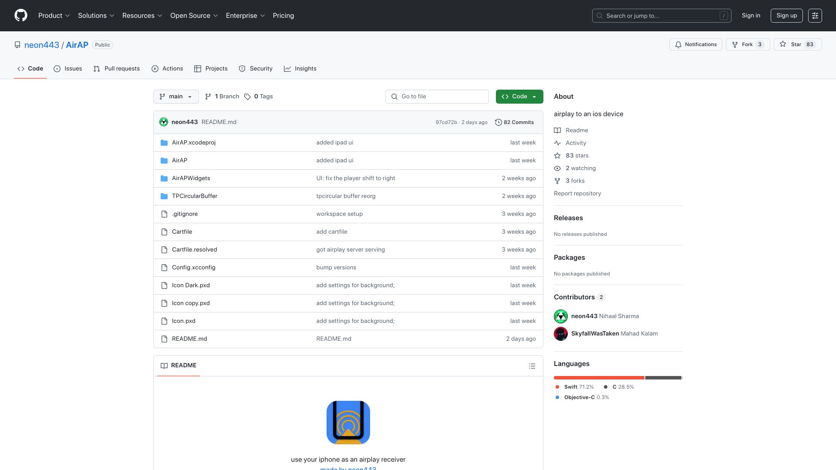Click the AirAP app icon in README
The width and height of the screenshot is (836, 470).
pyautogui.click(x=348, y=423)
